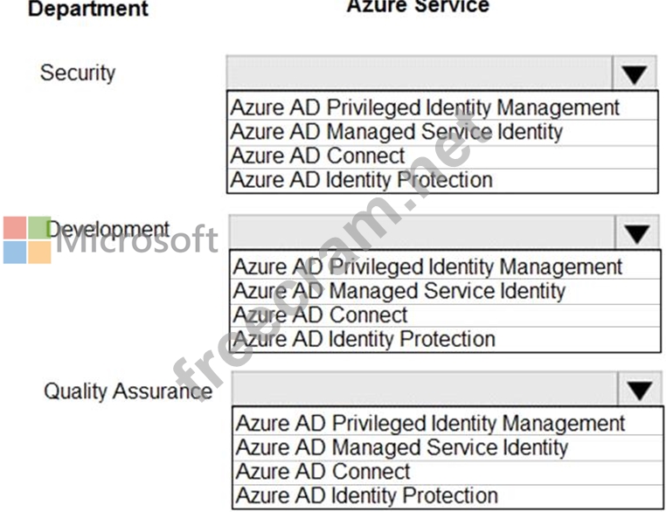This screenshot has width=666, height=512.
Task: Click the empty Development selection field
Action: (x=422, y=232)
